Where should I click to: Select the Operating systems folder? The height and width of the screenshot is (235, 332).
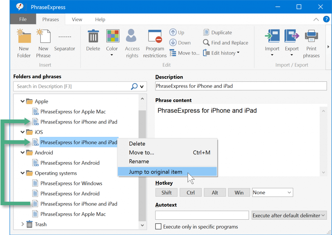click(x=56, y=173)
